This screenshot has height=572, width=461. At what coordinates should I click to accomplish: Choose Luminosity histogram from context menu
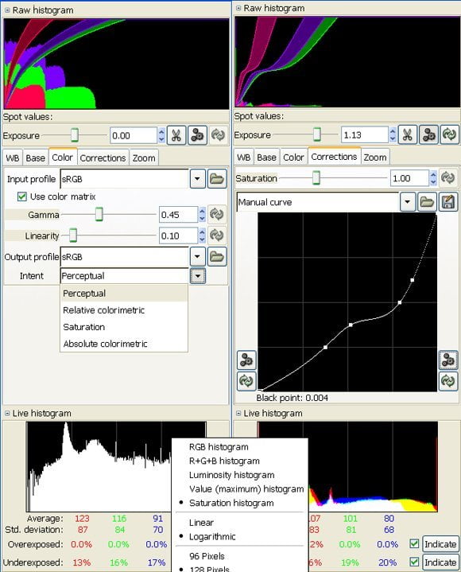[x=231, y=475]
